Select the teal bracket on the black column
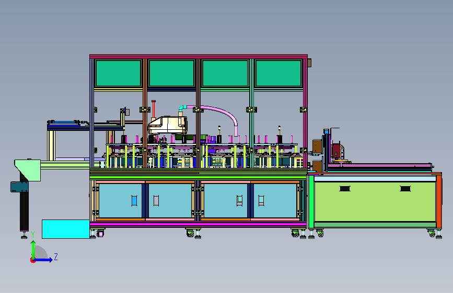This screenshot has height=293, width=453. point(19,187)
